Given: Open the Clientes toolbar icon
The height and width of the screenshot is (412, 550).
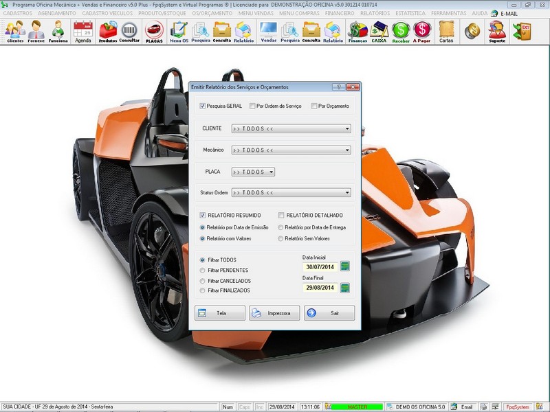Looking at the screenshot, I should pyautogui.click(x=15, y=32).
